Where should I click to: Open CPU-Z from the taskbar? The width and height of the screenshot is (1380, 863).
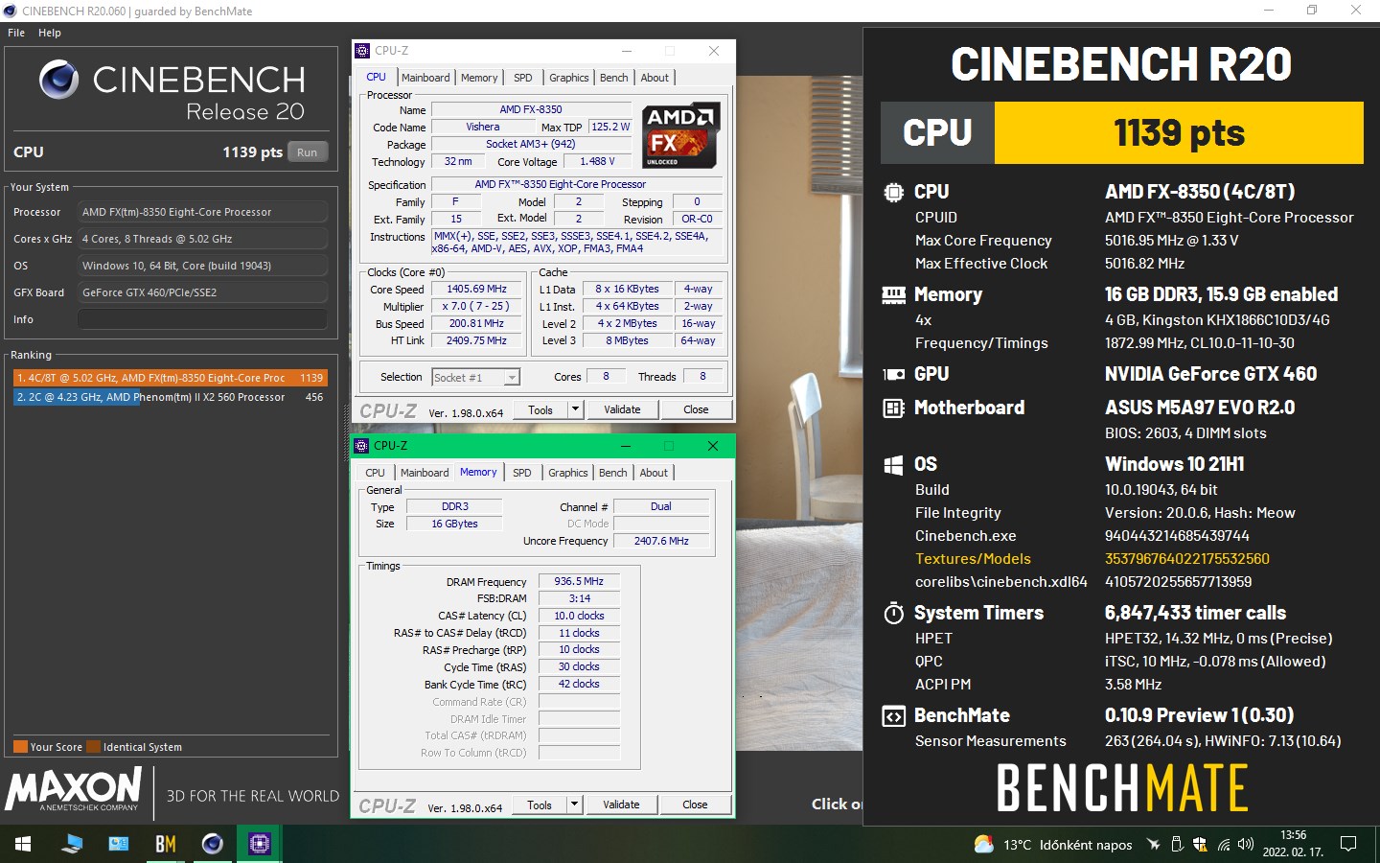260,844
